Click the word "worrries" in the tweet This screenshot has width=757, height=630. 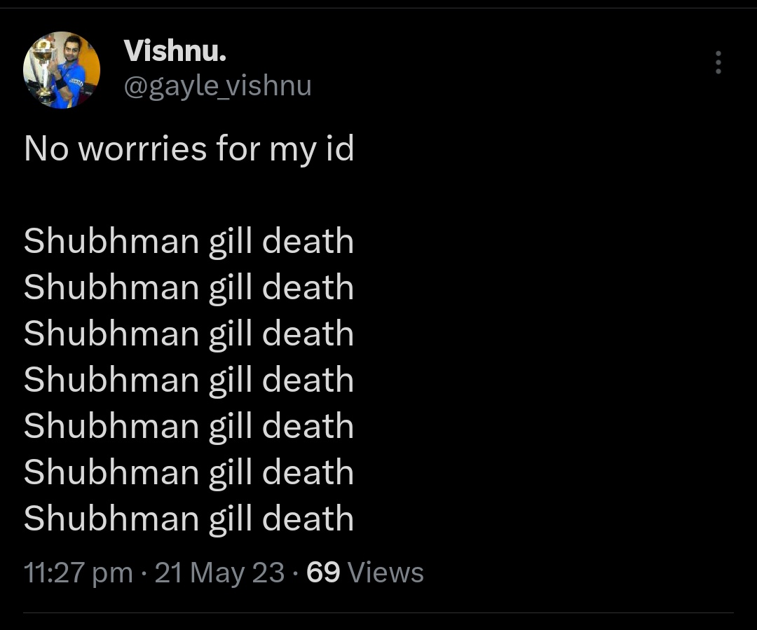point(142,149)
